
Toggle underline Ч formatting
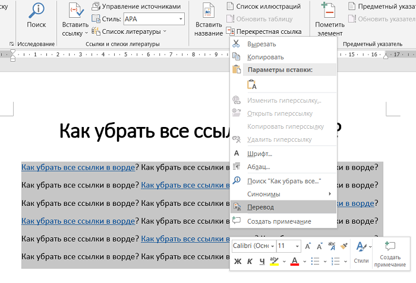click(262, 262)
